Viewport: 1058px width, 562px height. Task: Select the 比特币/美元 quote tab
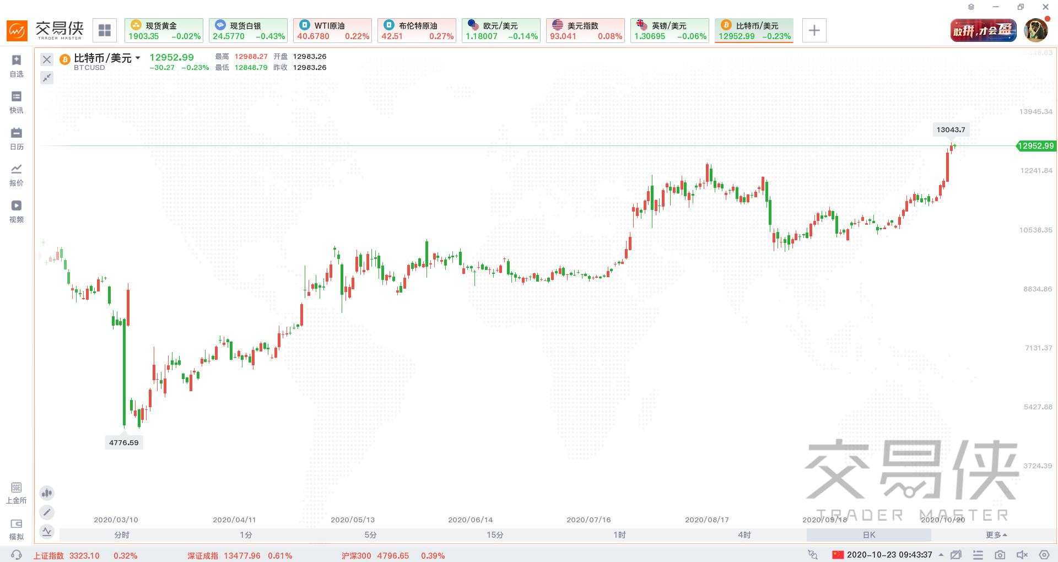pos(754,30)
